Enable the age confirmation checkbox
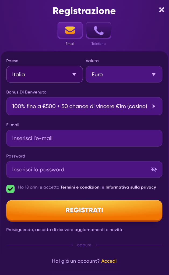 click(10, 189)
